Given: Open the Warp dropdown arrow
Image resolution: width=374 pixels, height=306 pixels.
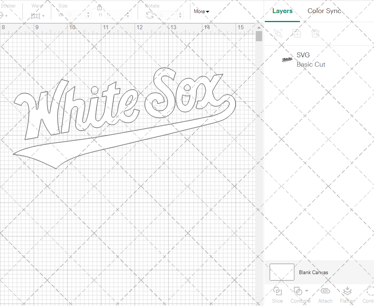Looking at the screenshot, I should 43,16.
